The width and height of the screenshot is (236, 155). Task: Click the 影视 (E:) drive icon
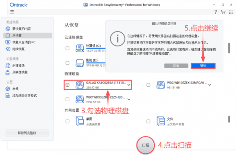coord(79,63)
